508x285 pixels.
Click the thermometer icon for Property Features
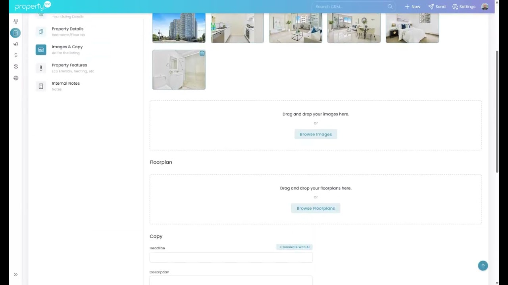coord(41,68)
